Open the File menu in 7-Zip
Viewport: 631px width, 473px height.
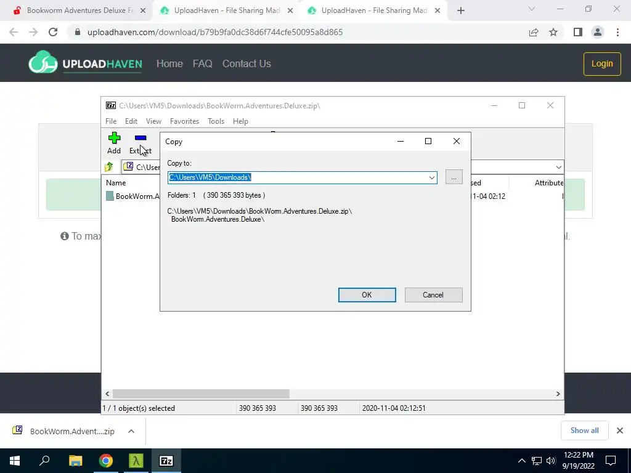pos(111,121)
